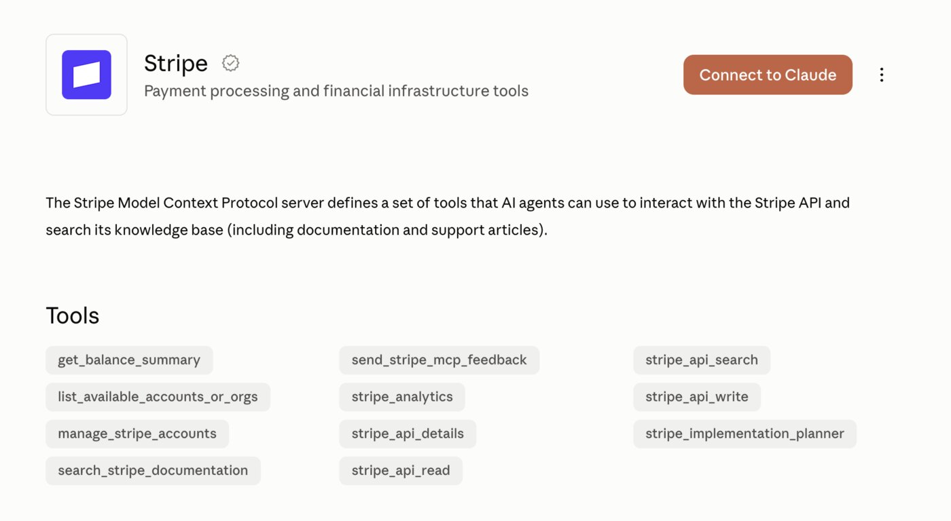Open the stripe_implementation_planner tool

744,433
